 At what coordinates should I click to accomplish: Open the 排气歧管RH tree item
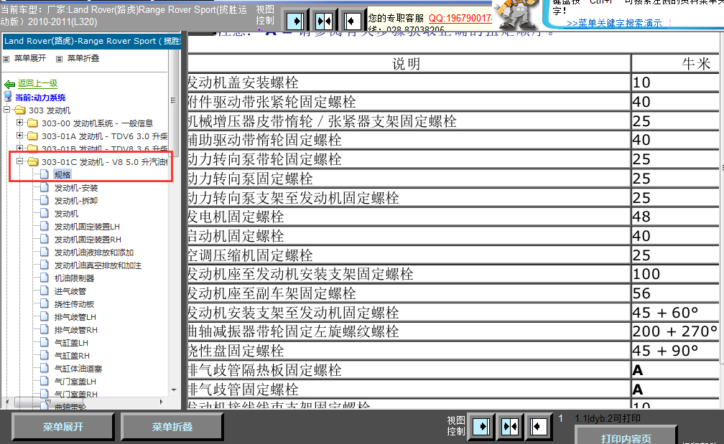pos(75,330)
